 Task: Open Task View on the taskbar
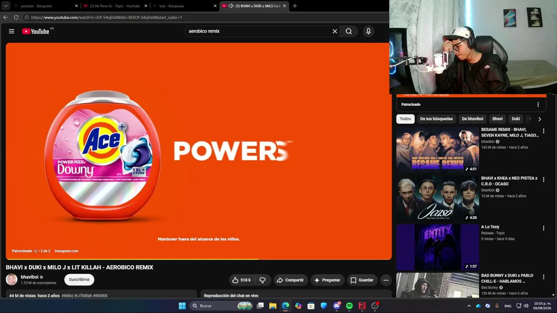point(260,306)
